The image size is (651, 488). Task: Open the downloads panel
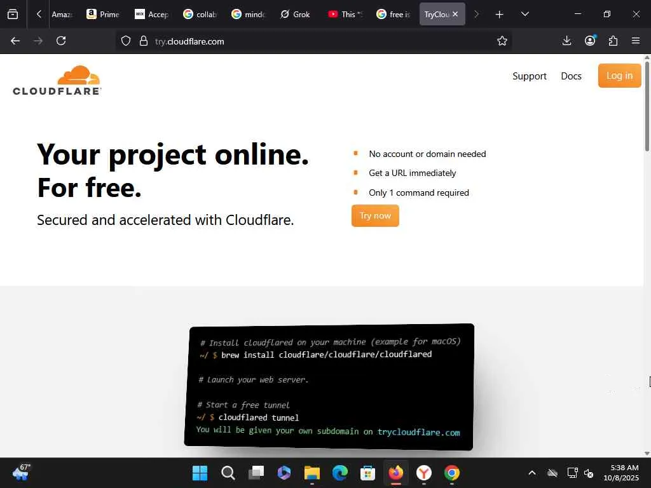(566, 41)
